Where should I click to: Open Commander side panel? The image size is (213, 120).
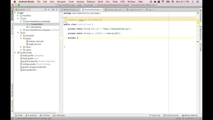(201, 16)
